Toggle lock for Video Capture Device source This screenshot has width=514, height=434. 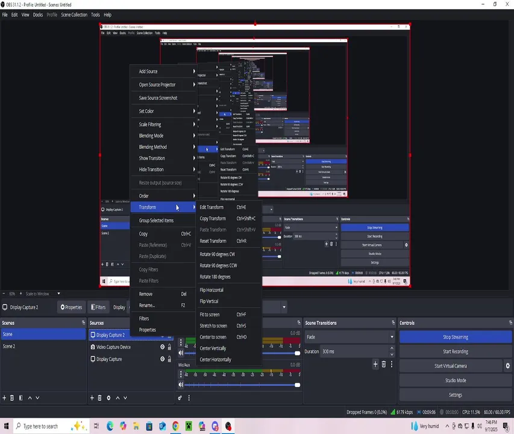click(x=169, y=347)
